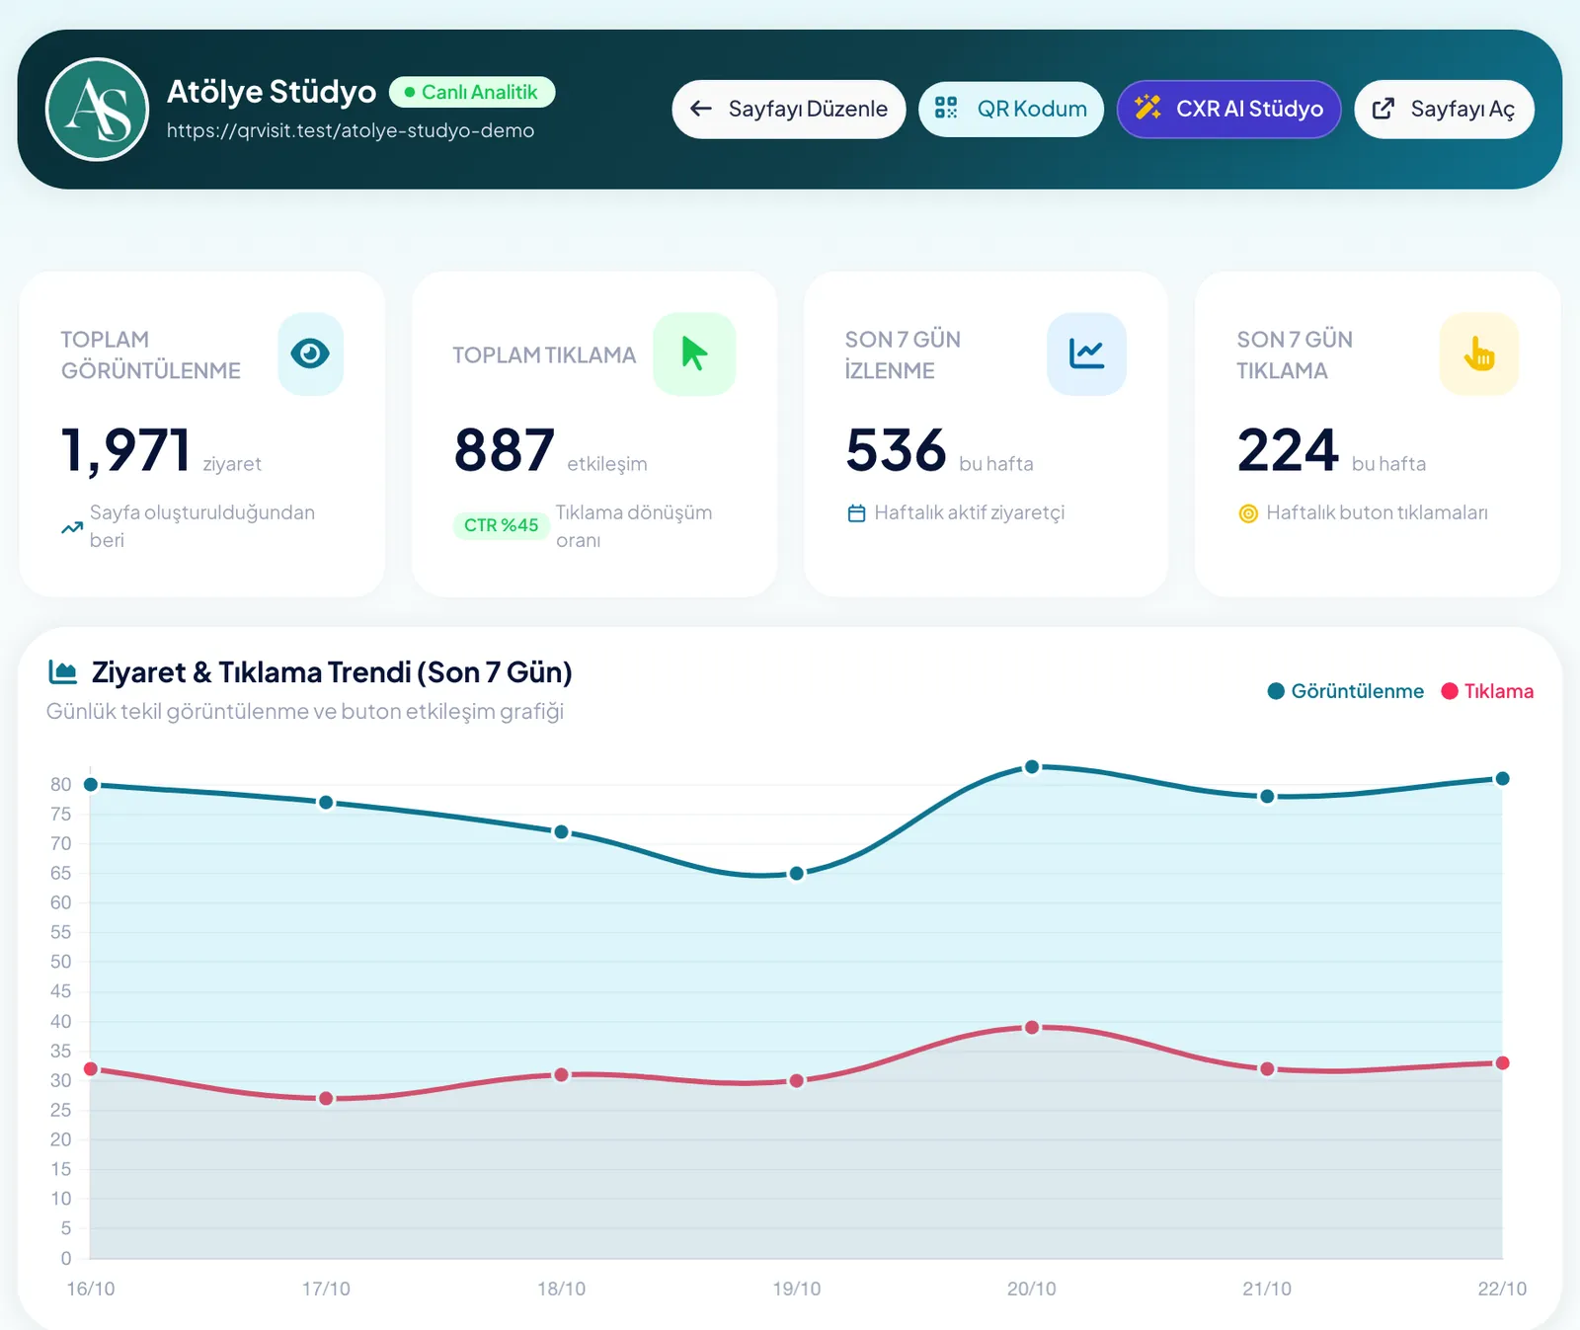Click the Sayfayı Aç button
The width and height of the screenshot is (1580, 1330).
click(x=1444, y=109)
